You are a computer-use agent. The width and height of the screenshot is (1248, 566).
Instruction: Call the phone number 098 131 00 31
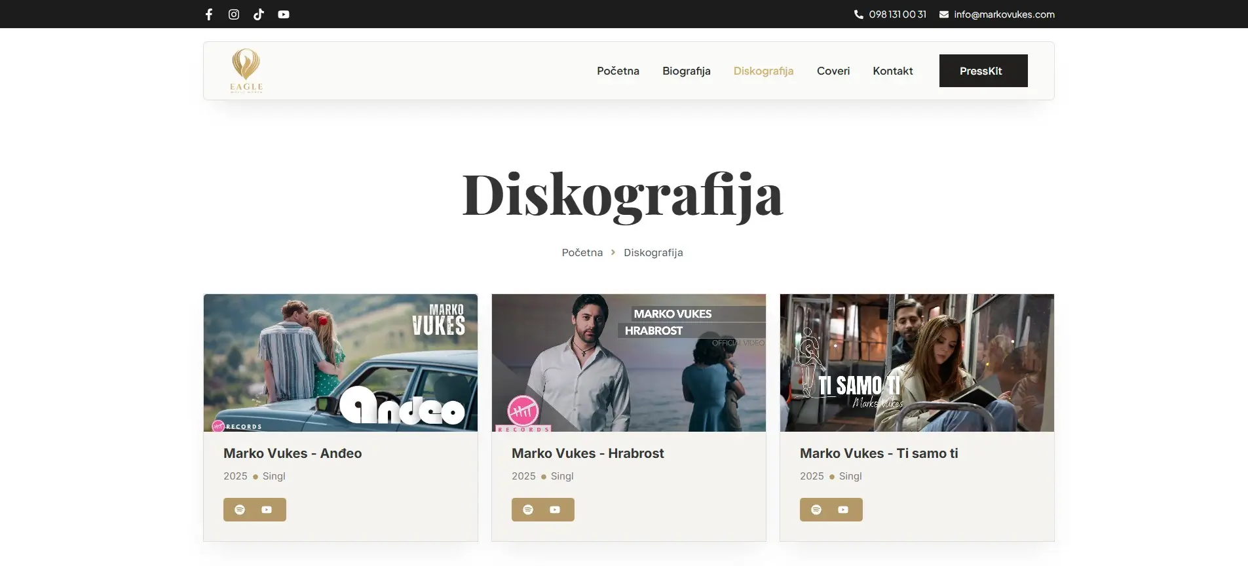pos(897,14)
